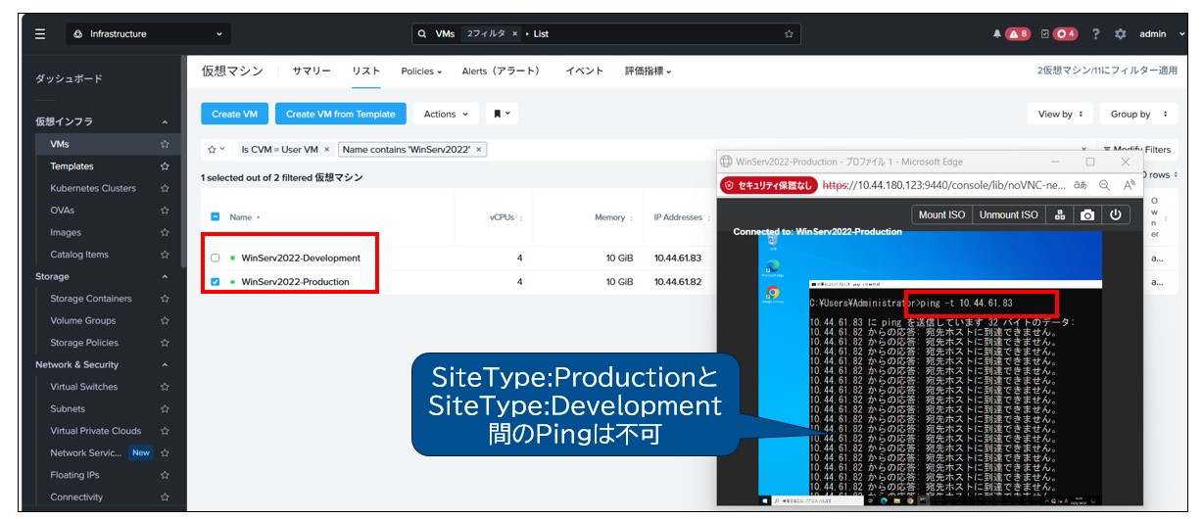Open the イベント tab

pyautogui.click(x=584, y=71)
